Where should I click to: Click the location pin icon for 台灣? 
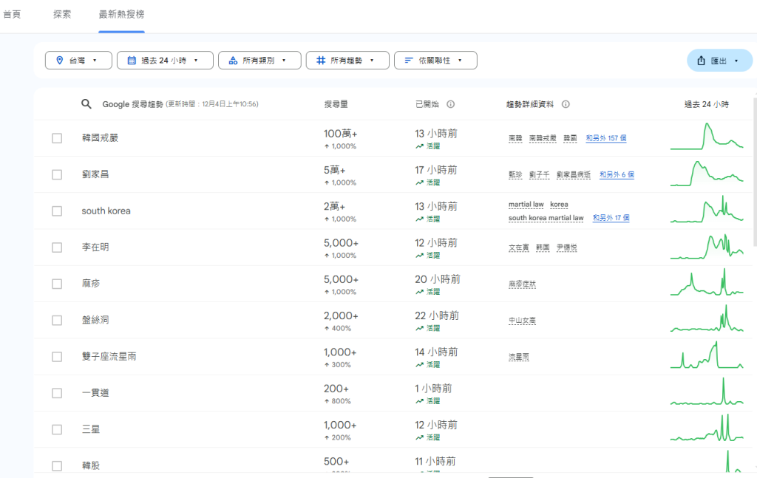click(x=59, y=61)
